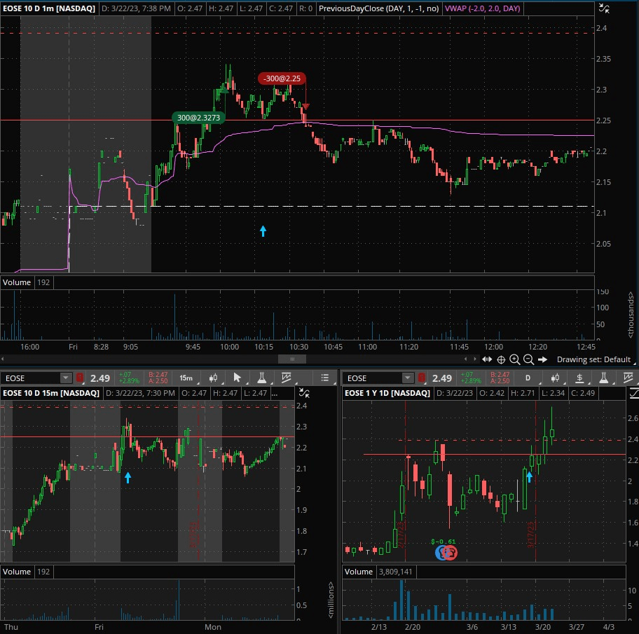Expand symbol dropdown arrow on 15m chart
This screenshot has height=634, width=639.
pyautogui.click(x=66, y=378)
